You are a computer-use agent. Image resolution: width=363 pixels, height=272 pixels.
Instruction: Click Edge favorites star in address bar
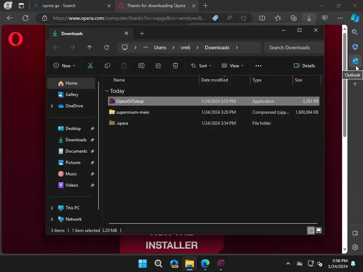coord(243,18)
